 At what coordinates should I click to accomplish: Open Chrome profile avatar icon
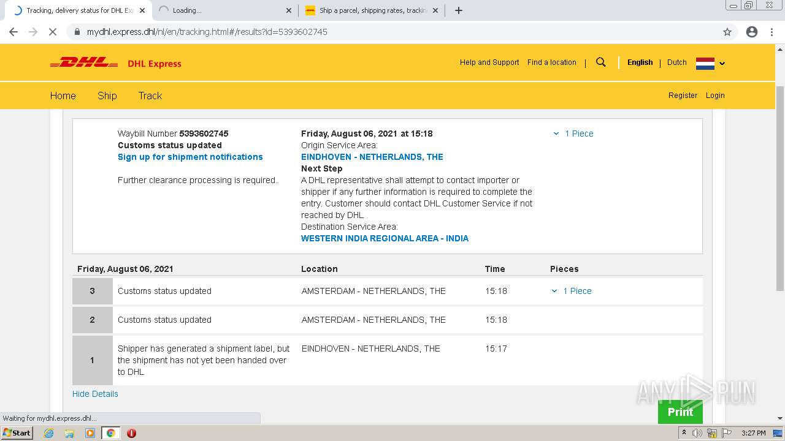752,32
